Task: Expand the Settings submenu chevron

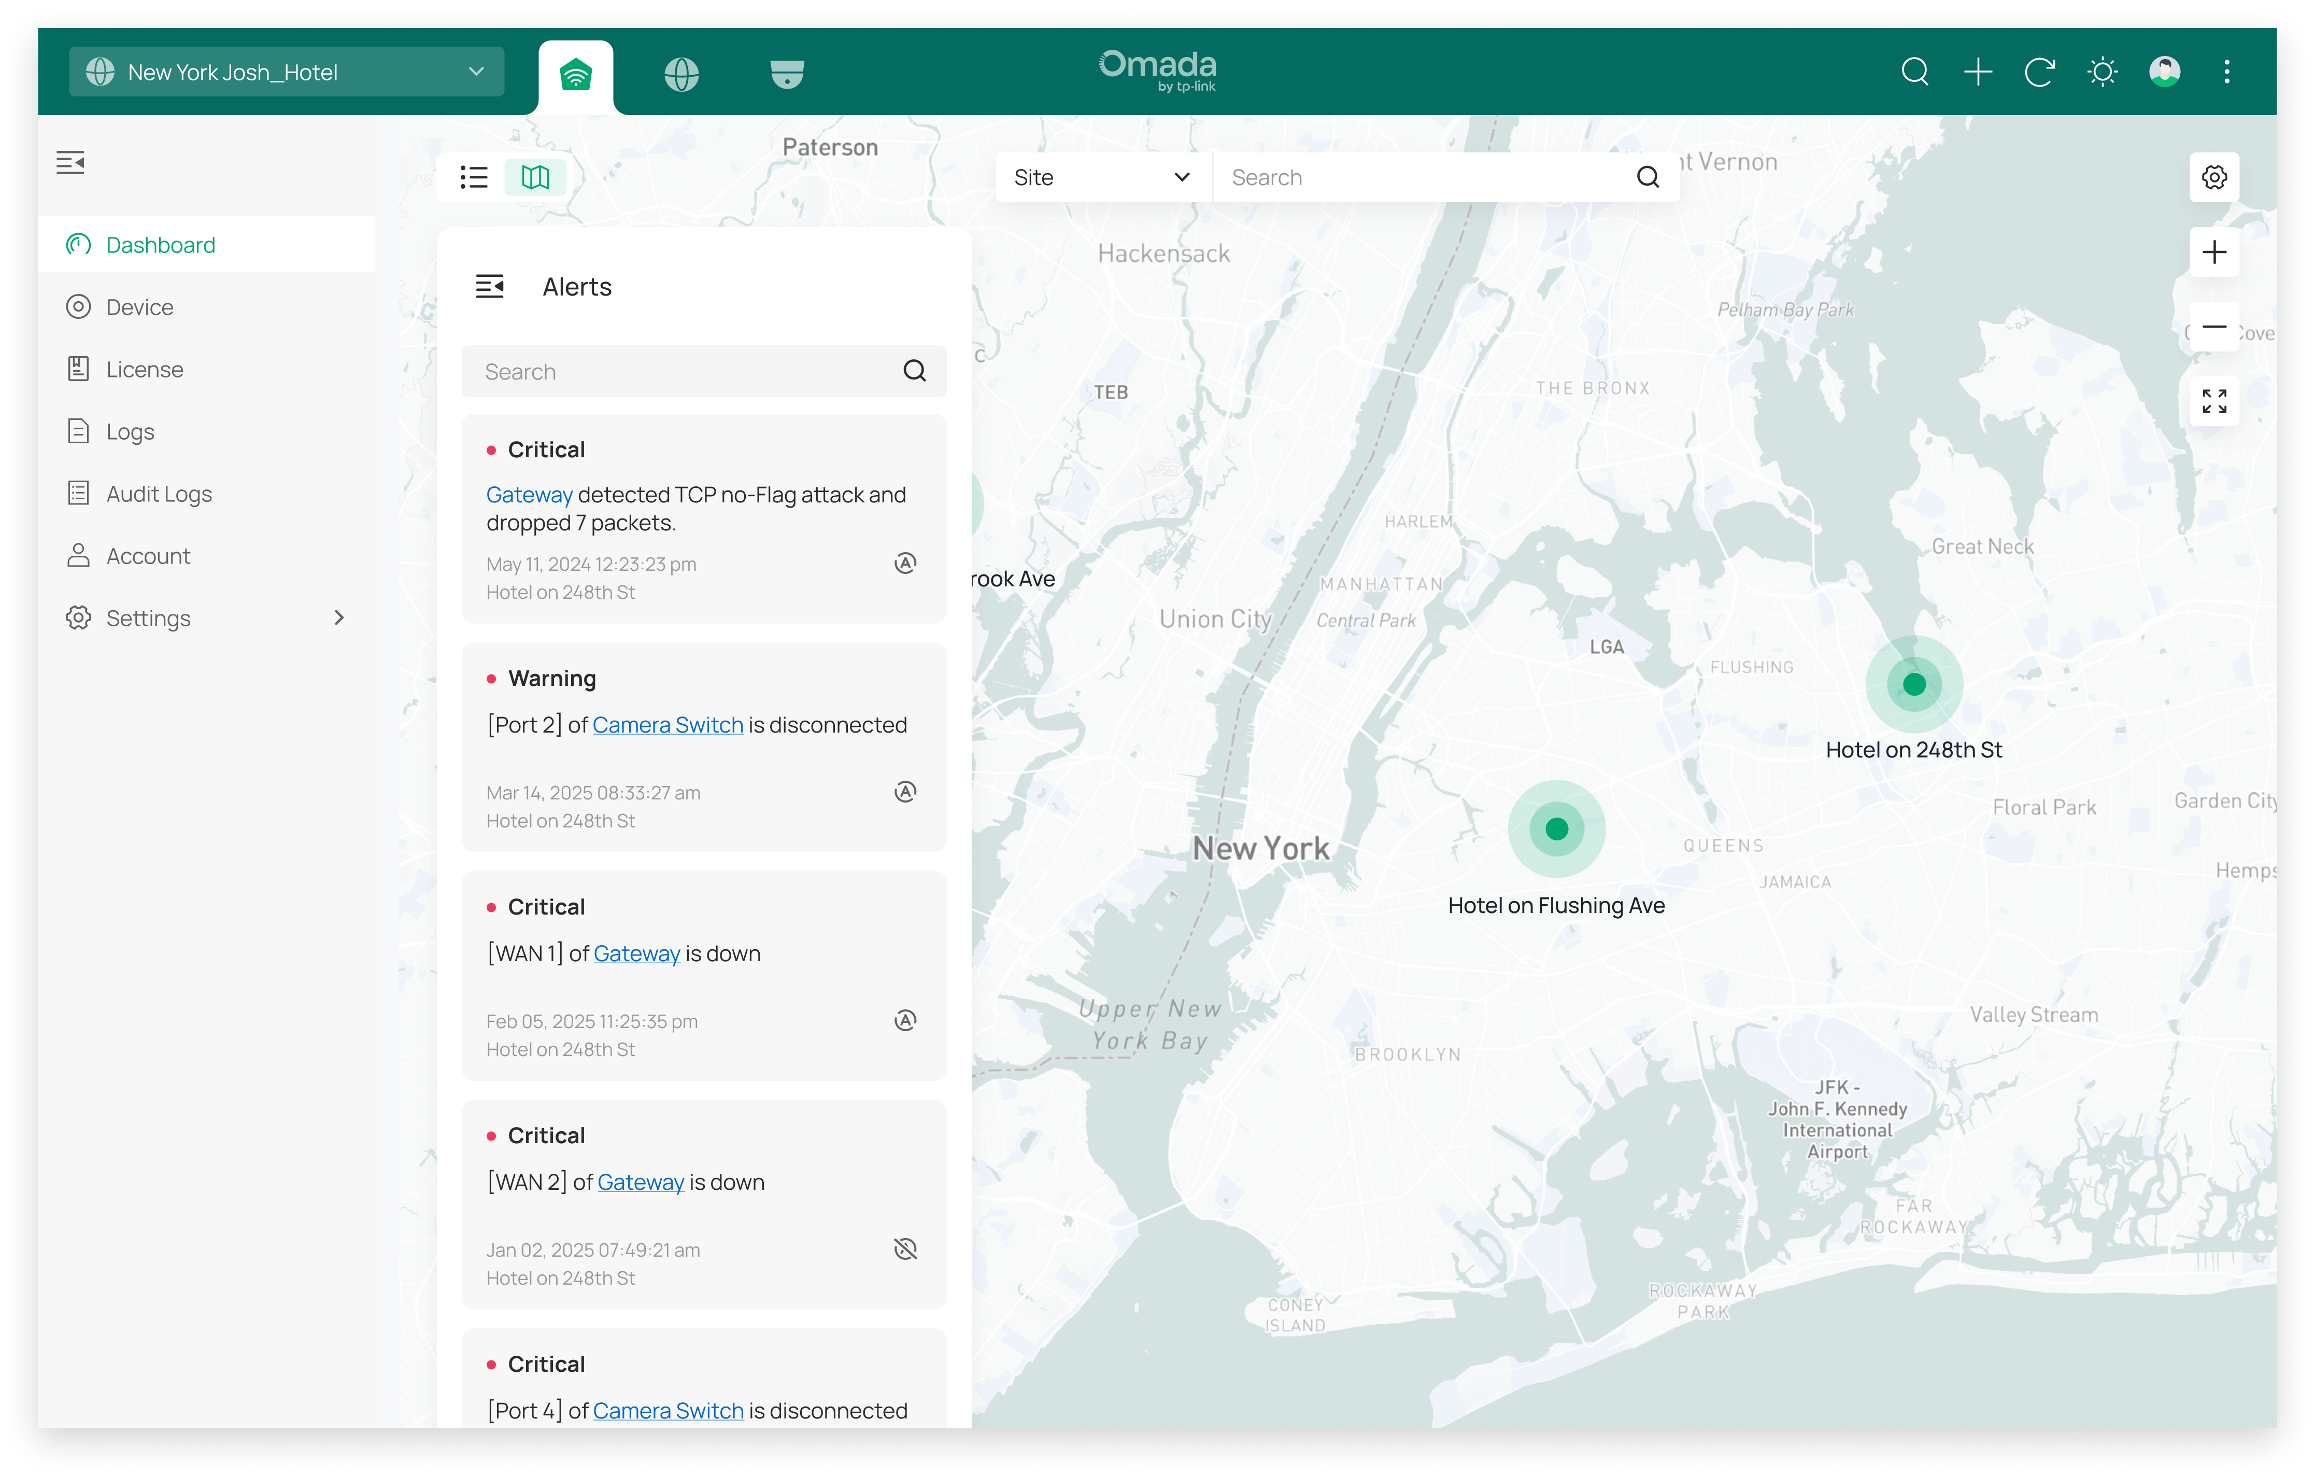Action: click(x=338, y=618)
